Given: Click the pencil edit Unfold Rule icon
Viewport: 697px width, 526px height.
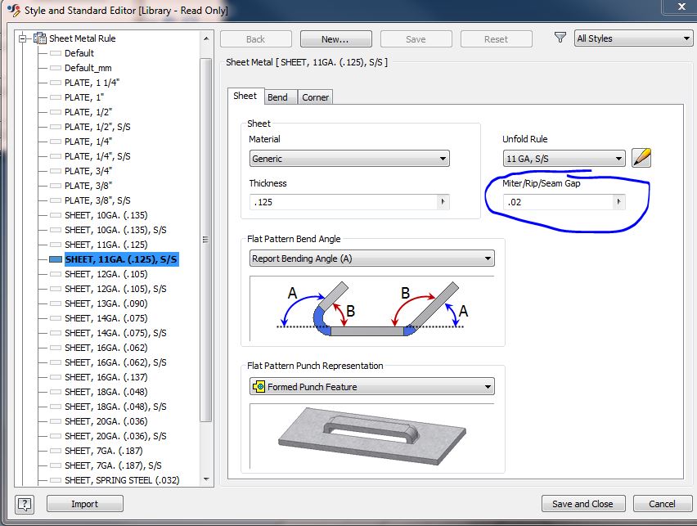Looking at the screenshot, I should (642, 158).
